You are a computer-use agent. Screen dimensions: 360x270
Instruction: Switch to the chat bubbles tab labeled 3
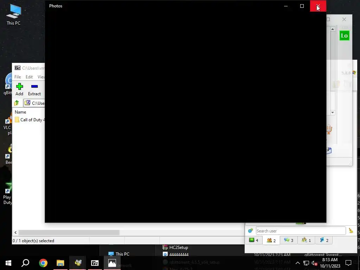pos(289,240)
